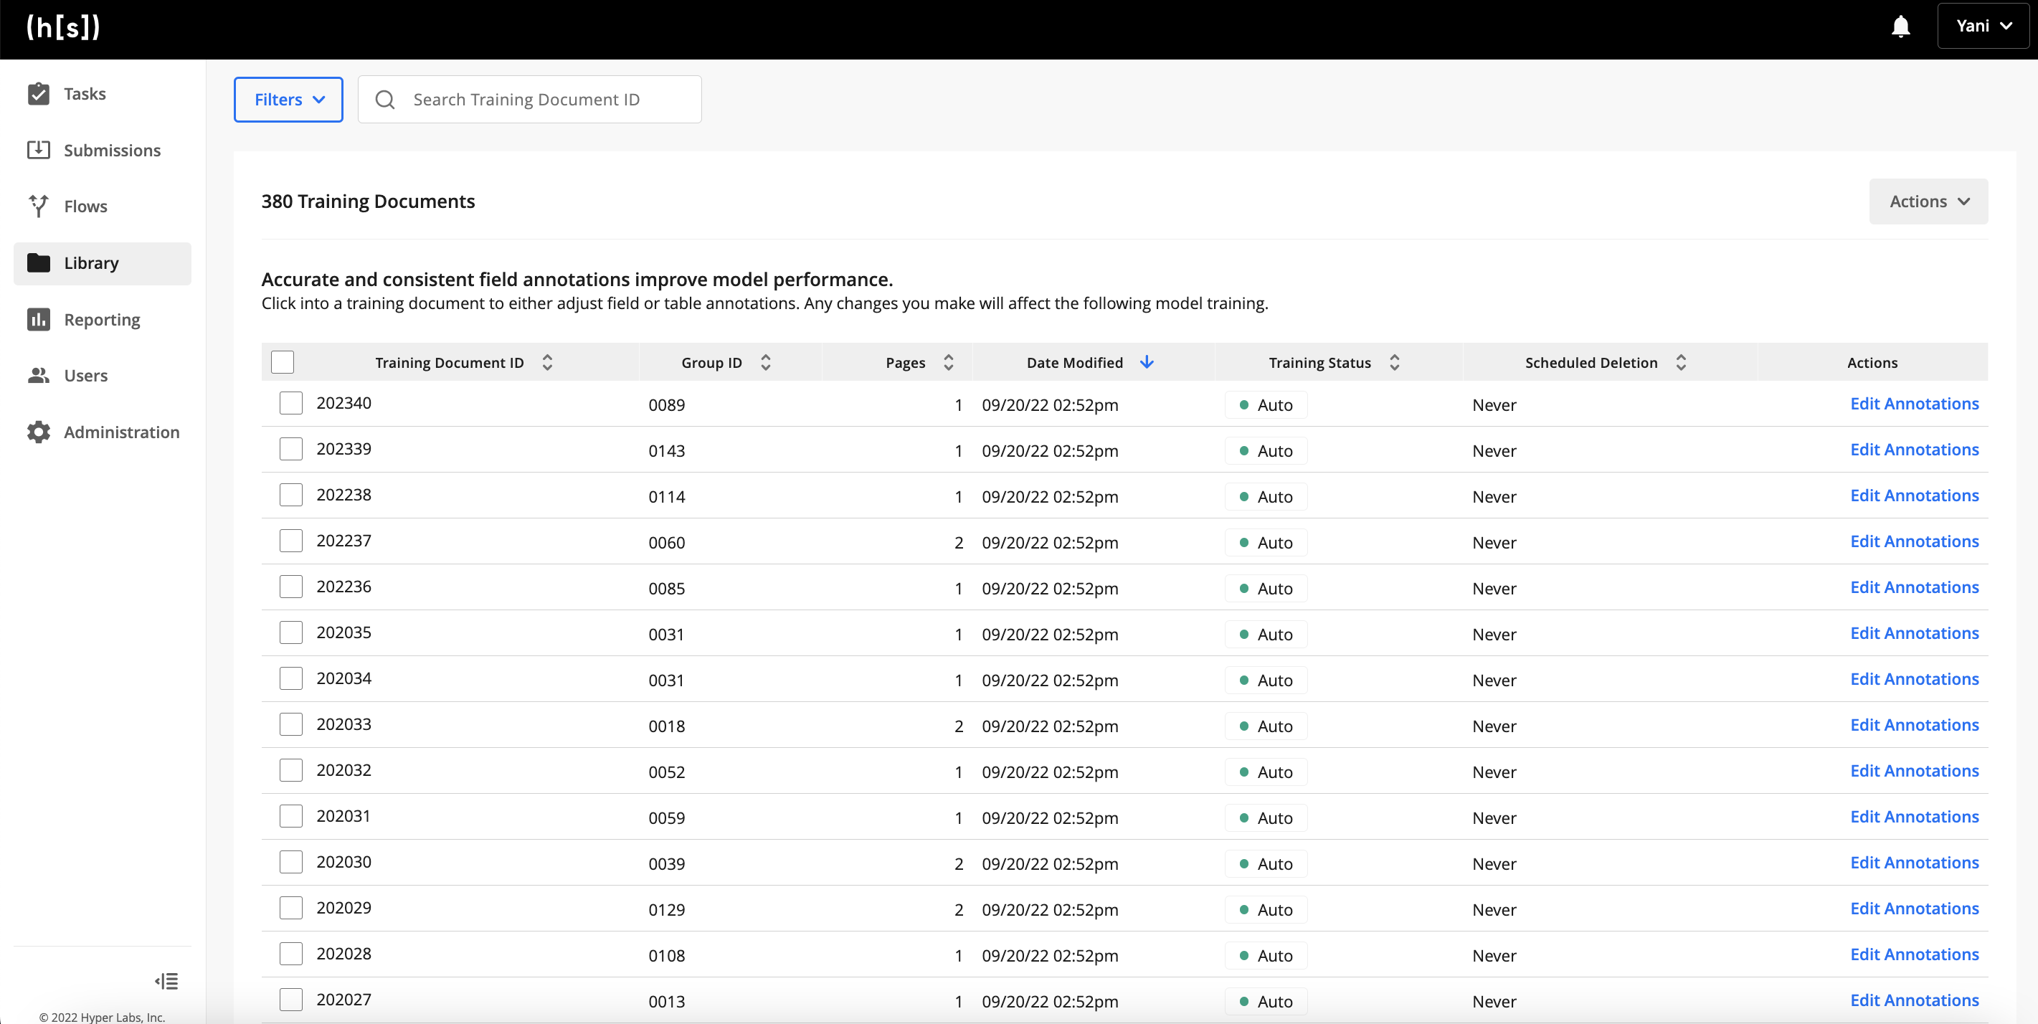Viewport: 2038px width, 1024px height.
Task: Click Group ID 0013
Action: pyautogui.click(x=666, y=1002)
